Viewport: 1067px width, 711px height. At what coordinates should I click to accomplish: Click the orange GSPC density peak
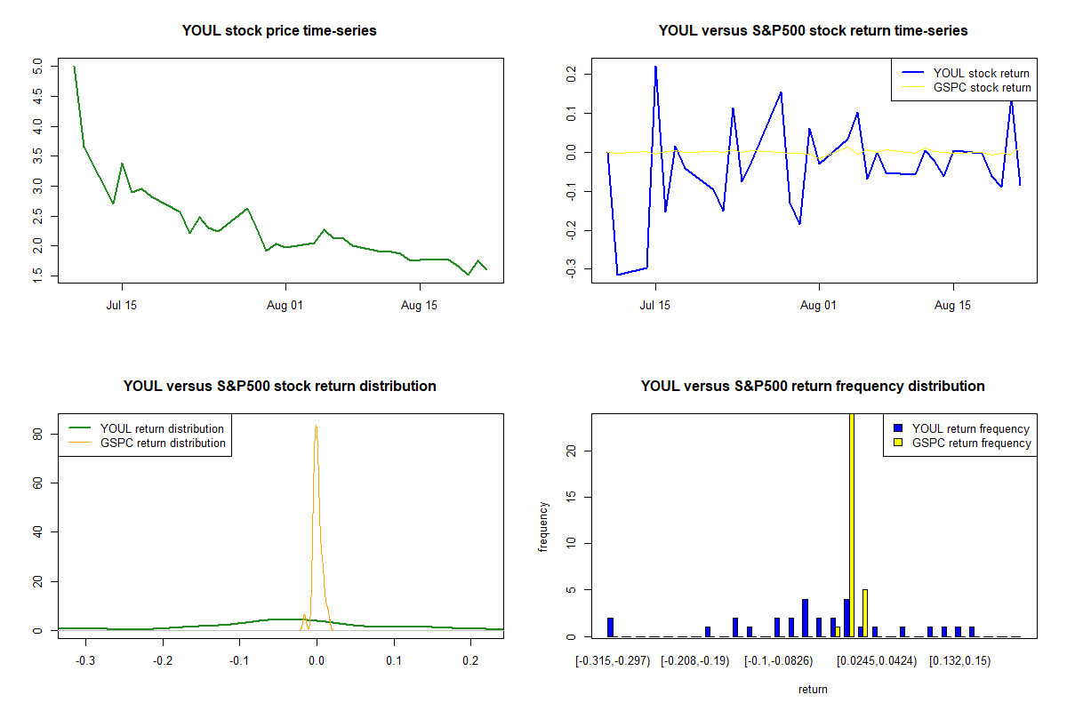[x=316, y=428]
